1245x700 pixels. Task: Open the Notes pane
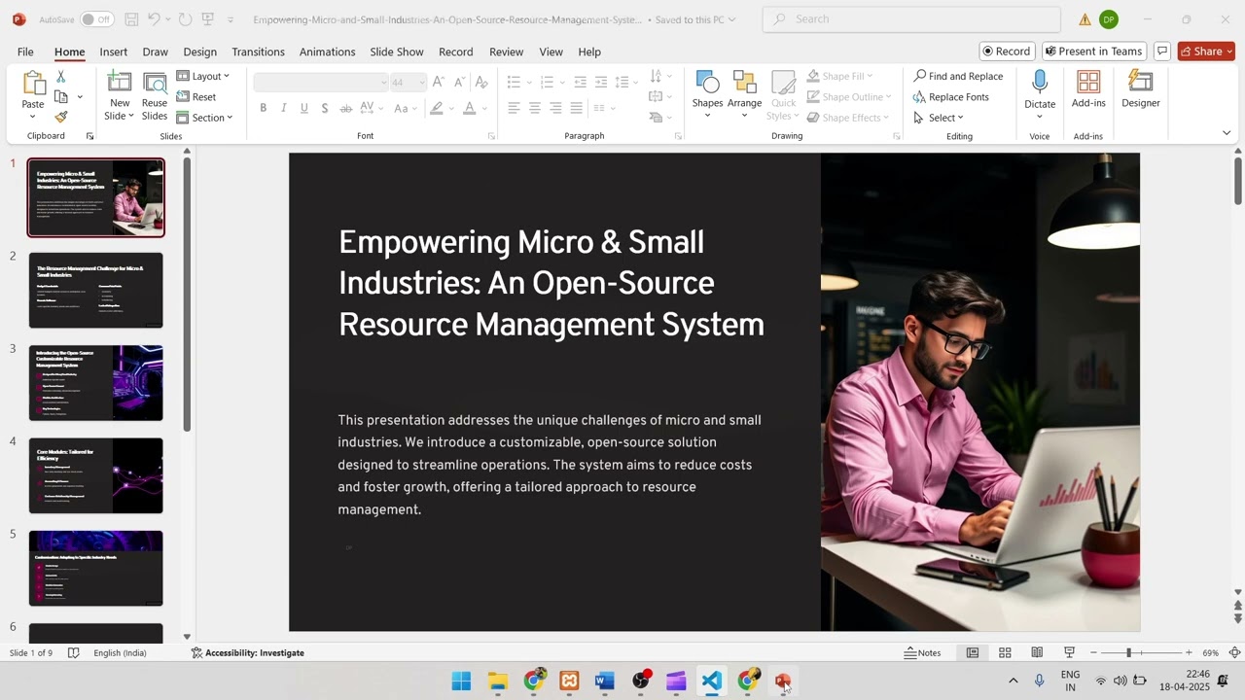(x=922, y=652)
